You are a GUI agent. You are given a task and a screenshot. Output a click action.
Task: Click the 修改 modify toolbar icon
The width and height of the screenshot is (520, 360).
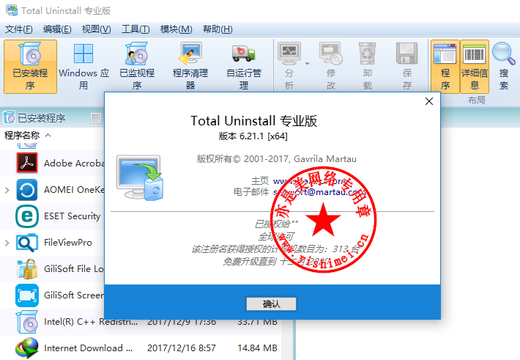point(330,54)
